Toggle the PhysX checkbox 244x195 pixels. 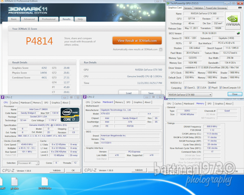[x=210, y=87]
